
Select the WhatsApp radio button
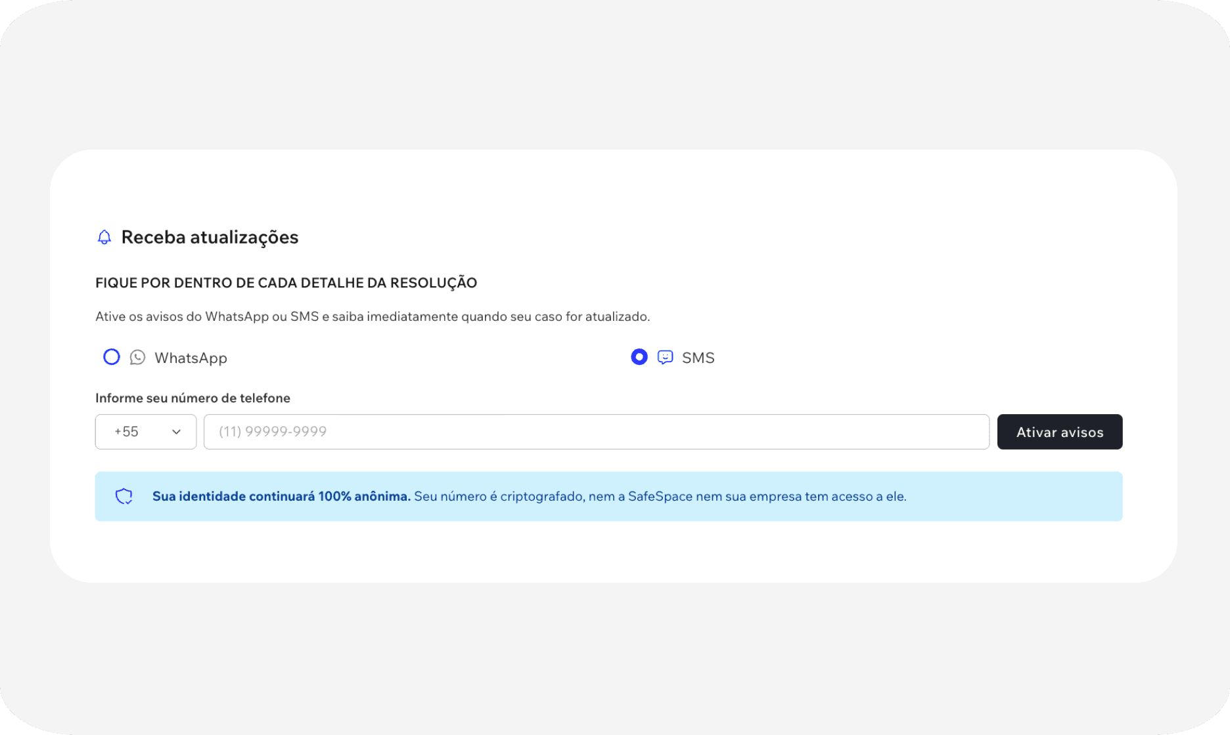pyautogui.click(x=112, y=357)
